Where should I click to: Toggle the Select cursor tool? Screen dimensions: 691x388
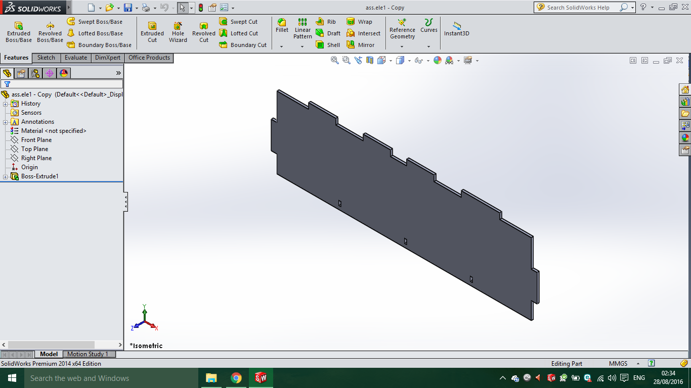tap(182, 8)
